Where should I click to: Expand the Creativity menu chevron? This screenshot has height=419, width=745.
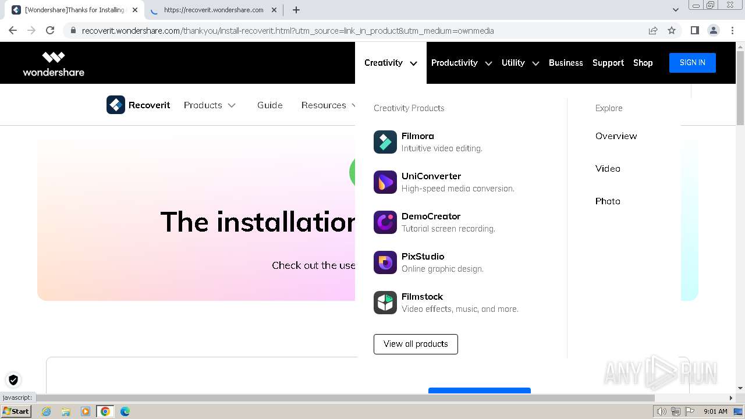tap(414, 63)
